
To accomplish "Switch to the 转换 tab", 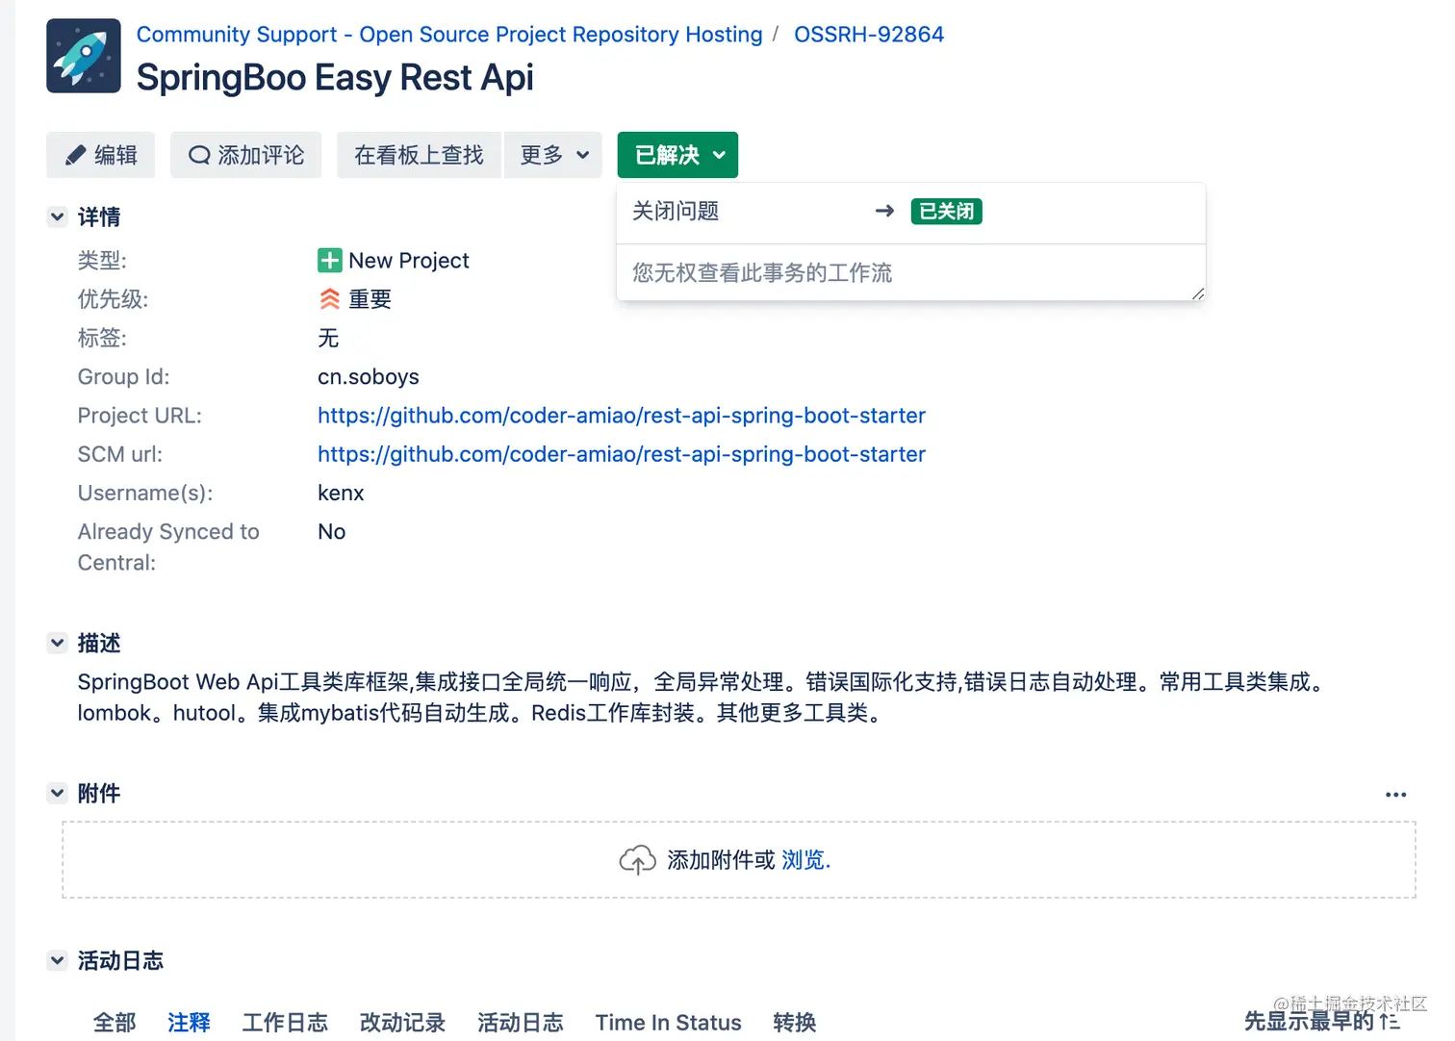I will click(x=795, y=1022).
